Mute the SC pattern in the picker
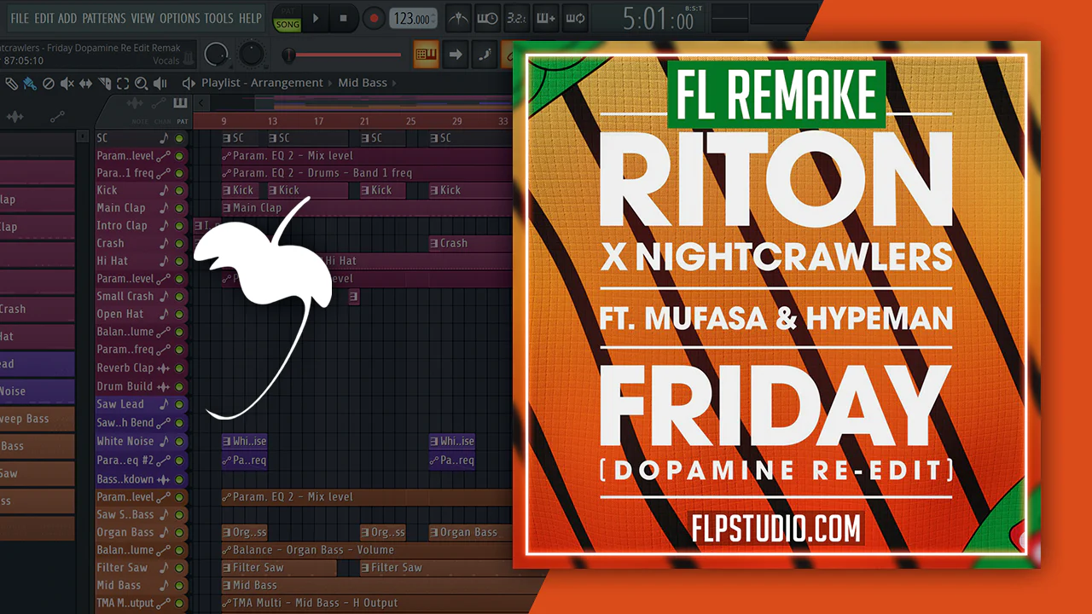The image size is (1092, 614). [180, 138]
